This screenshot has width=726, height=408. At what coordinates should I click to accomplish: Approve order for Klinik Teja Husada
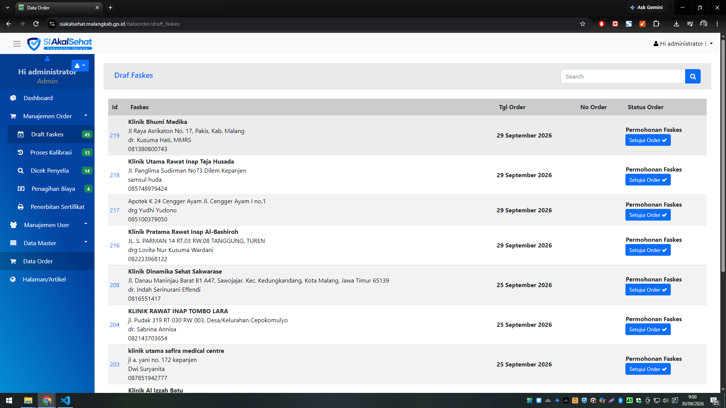click(x=648, y=180)
